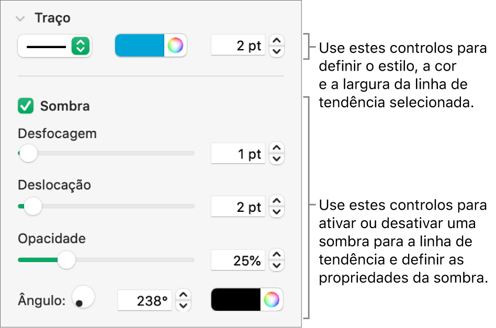Click the Ângulo degrees field
This screenshot has height=328, width=496.
[145, 301]
